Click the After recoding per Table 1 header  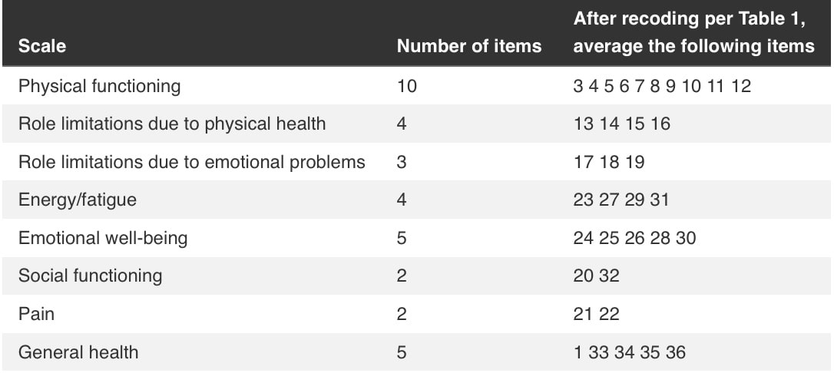[x=693, y=33]
